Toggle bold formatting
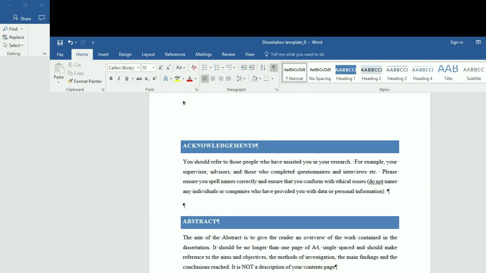 pos(111,78)
